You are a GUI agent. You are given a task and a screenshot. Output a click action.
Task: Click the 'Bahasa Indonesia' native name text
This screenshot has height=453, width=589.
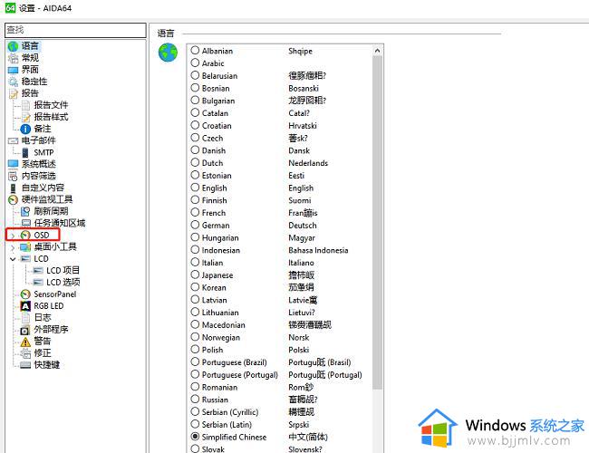coord(318,250)
